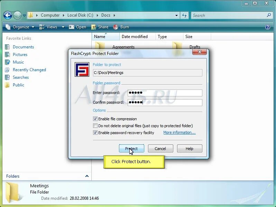Expand the arrow after Docs in address bar
Viewport: 276px width, 207px height.
(x=114, y=15)
